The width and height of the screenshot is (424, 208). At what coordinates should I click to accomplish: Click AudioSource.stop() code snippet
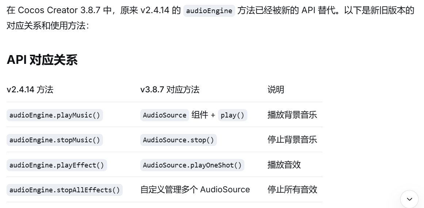tap(178, 140)
